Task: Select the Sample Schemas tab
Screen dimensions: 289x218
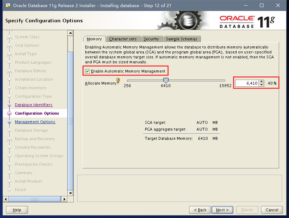Action: [182, 39]
